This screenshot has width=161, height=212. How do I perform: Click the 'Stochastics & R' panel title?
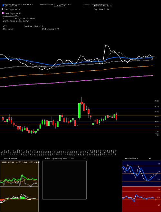131,159
